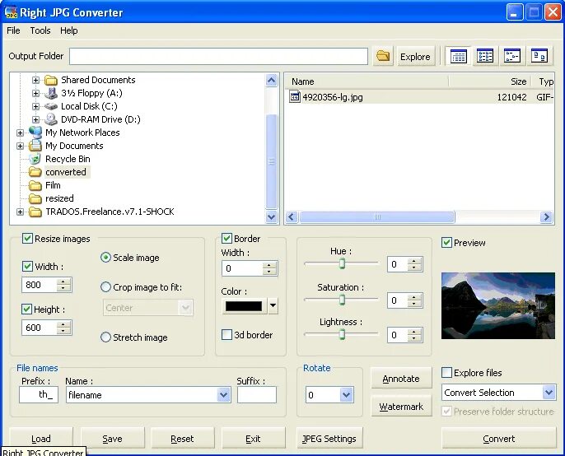Select the Stretch image radio button
Viewport: 565px width, 456px height.
(x=105, y=337)
